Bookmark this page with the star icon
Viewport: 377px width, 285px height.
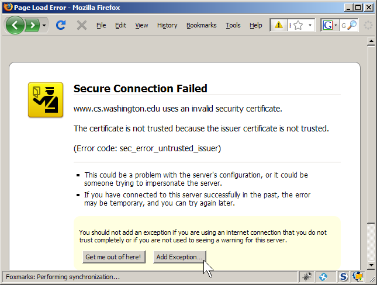[298, 25]
